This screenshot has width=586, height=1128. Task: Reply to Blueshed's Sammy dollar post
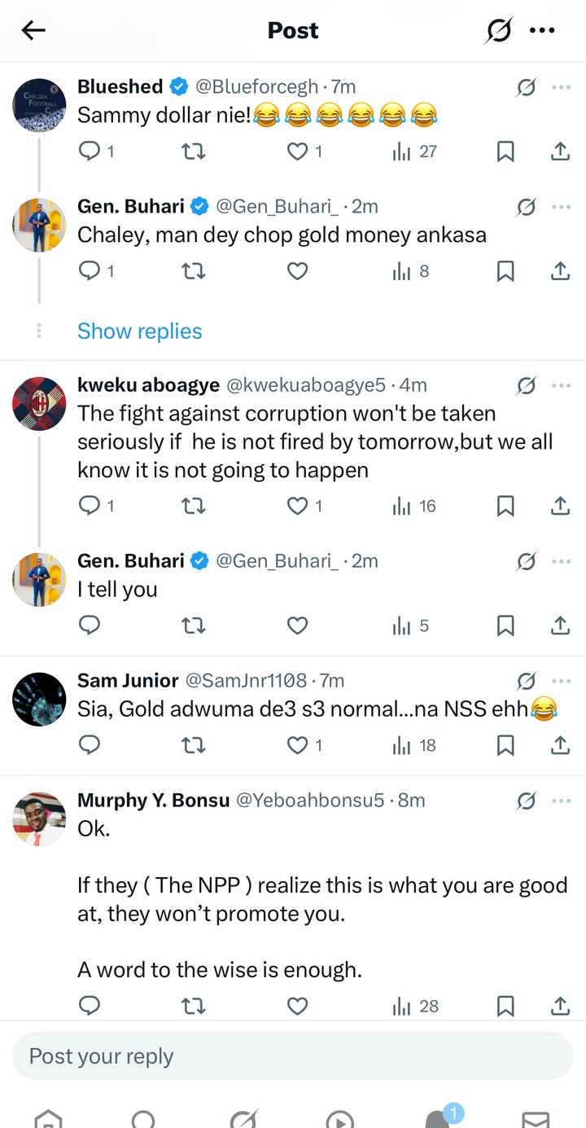click(x=89, y=151)
